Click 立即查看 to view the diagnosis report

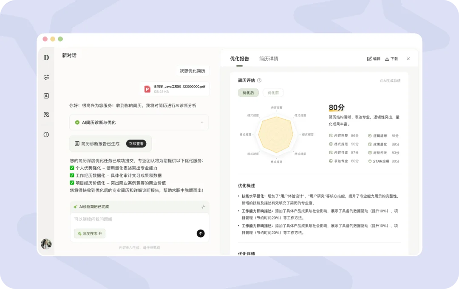[136, 143]
